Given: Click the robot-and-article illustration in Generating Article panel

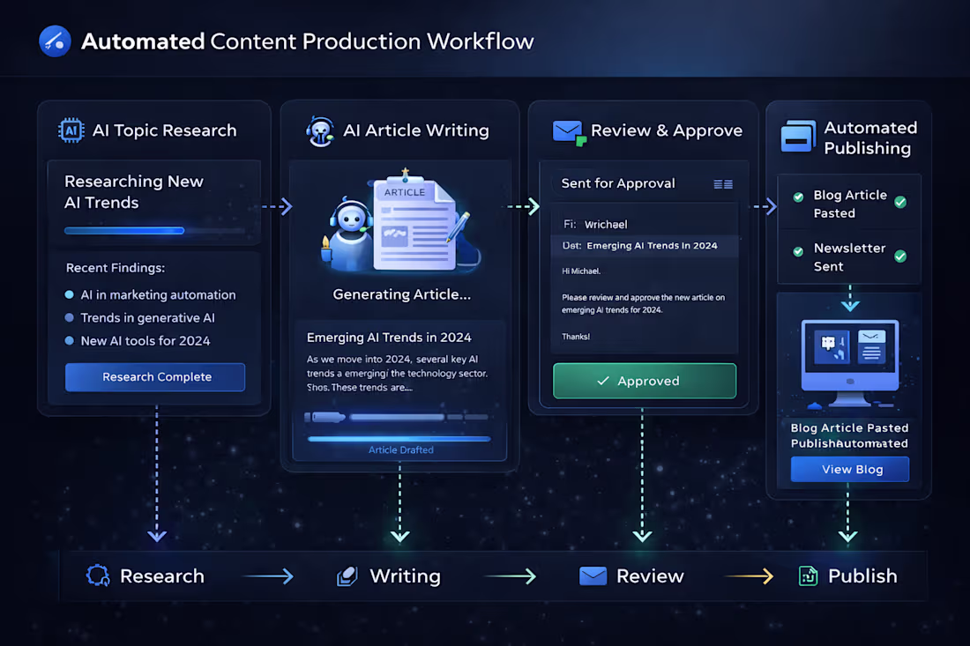Looking at the screenshot, I should point(397,225).
